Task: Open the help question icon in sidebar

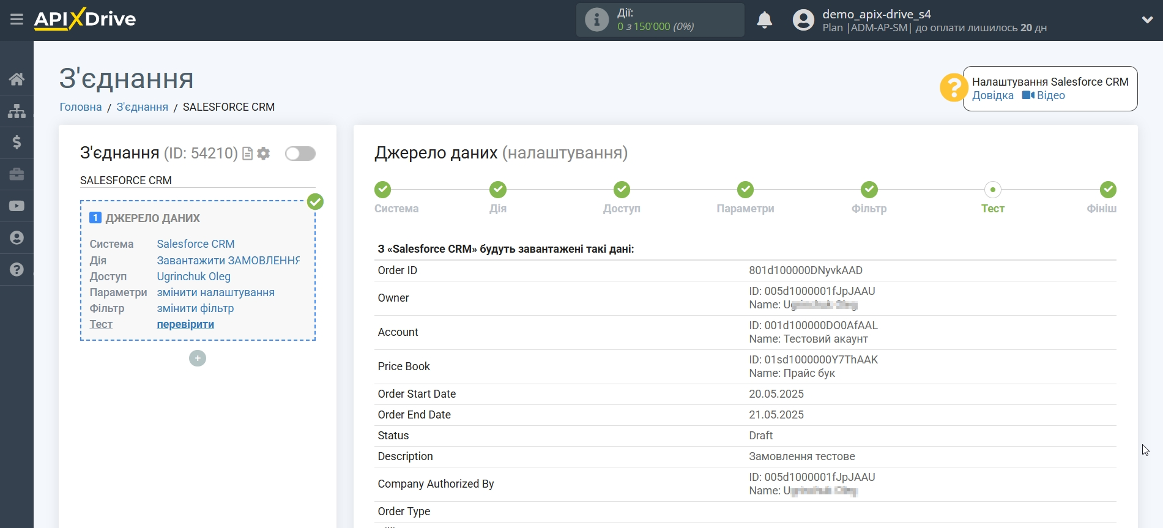Action: point(17,270)
